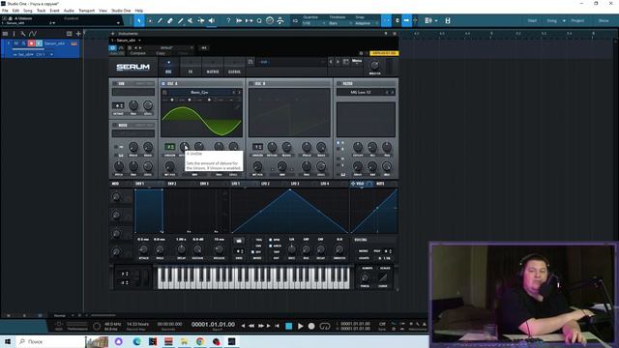The width and height of the screenshot is (619, 348).
Task: Toggle the FILTER enable switch
Action: tap(339, 84)
